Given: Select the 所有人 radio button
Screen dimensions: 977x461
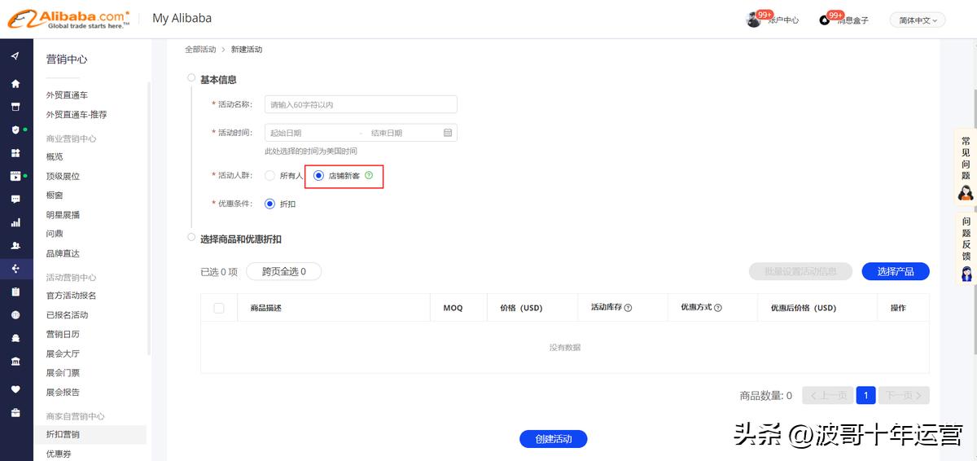Looking at the screenshot, I should click(270, 175).
